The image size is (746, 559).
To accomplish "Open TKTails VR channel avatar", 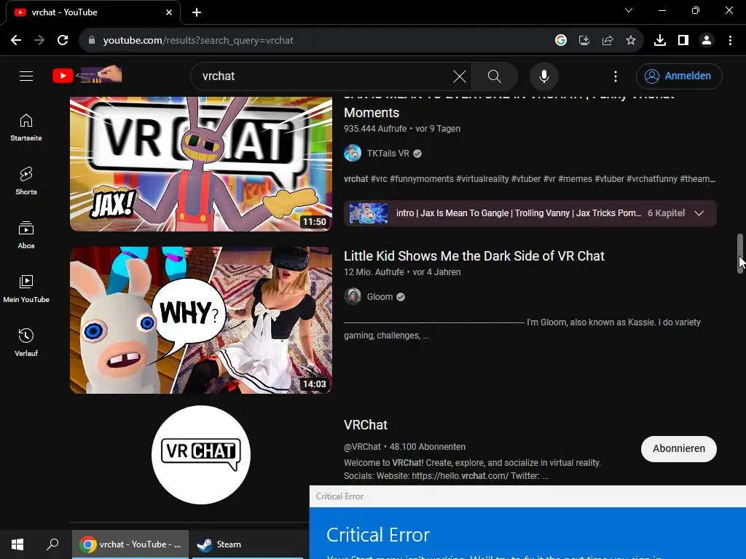I will coord(353,153).
